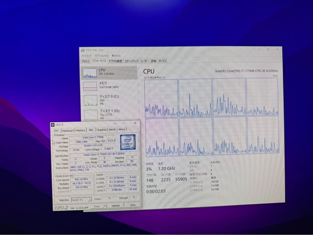Open the アプリの履歴 tab
Viewport: 313px width, 235px height.
(115, 61)
